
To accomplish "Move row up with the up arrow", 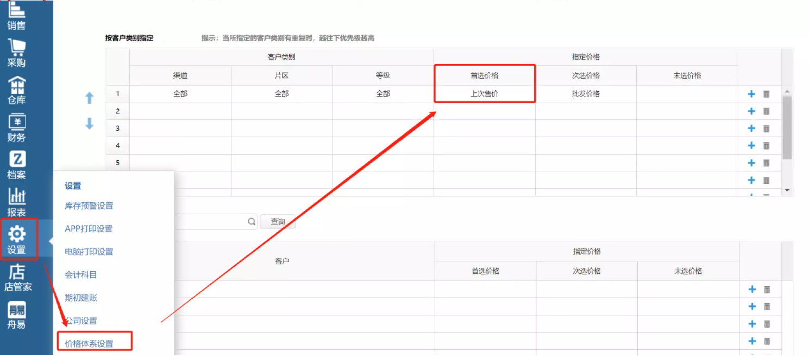I will click(90, 98).
